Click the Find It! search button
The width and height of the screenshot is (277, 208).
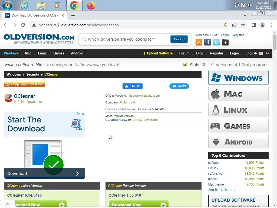click(179, 39)
